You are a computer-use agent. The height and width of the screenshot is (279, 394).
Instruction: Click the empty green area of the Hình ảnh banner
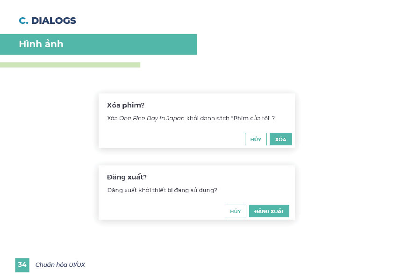140,44
